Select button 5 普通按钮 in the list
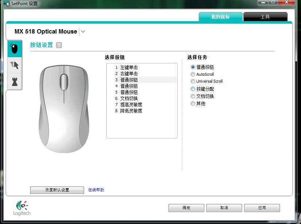 (x=145, y=92)
